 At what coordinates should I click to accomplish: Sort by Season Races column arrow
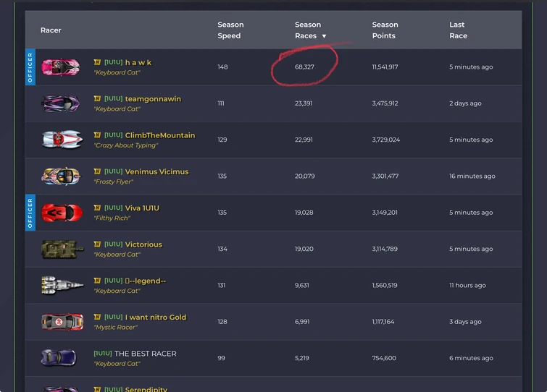(x=324, y=36)
